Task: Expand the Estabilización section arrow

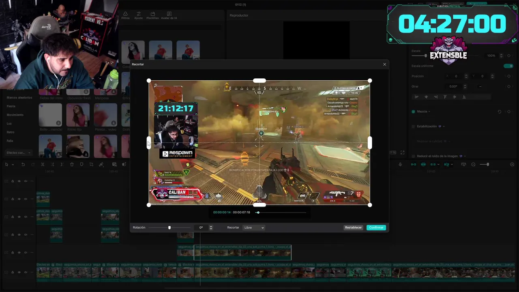Action: click(444, 127)
